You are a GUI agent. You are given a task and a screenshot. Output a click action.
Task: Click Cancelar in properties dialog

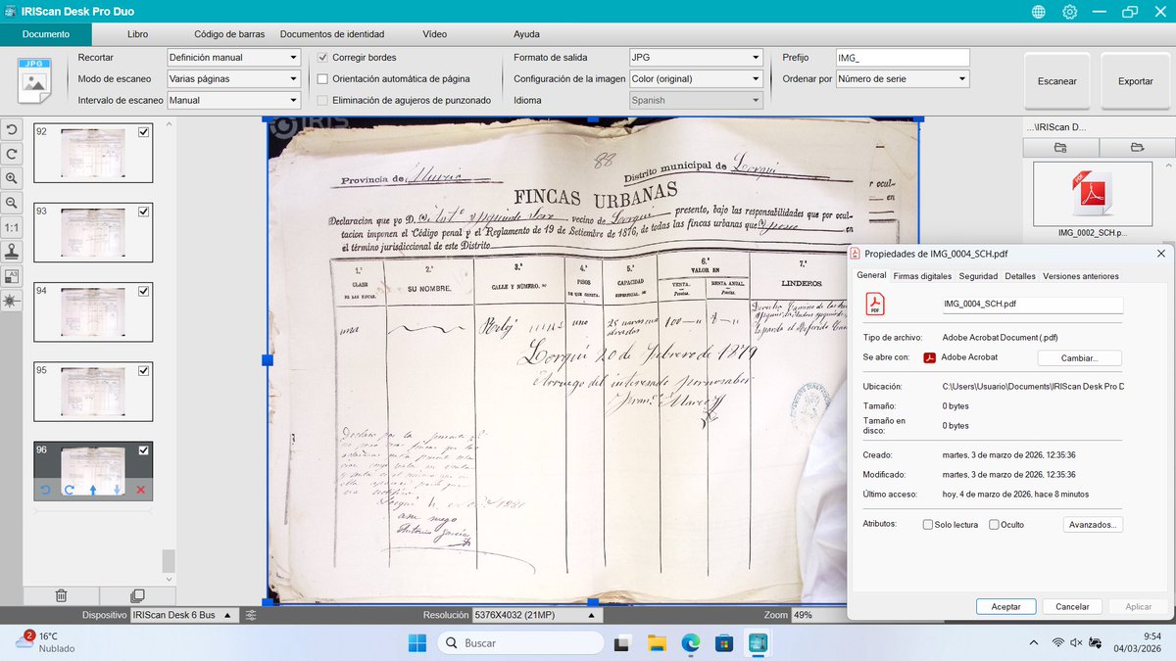pos(1072,607)
